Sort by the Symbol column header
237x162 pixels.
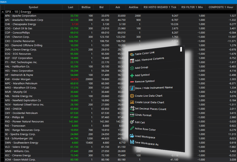pyautogui.click(x=33, y=7)
